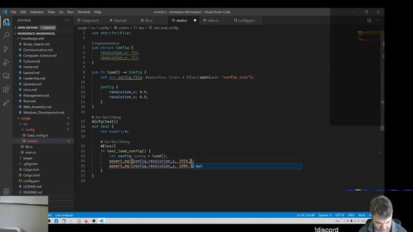The height and width of the screenshot is (232, 413).
Task: Open the Accounts menu icon
Action: (x=6, y=191)
